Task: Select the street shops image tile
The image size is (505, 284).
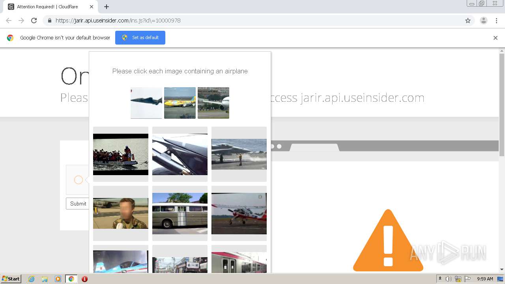Action: [180, 259]
